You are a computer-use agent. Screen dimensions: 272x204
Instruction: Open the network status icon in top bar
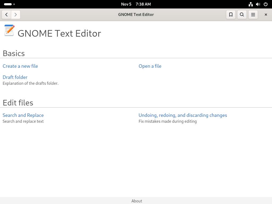(x=251, y=4)
